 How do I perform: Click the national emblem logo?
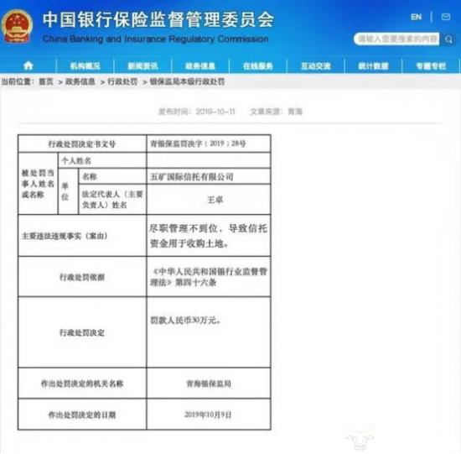tap(17, 27)
